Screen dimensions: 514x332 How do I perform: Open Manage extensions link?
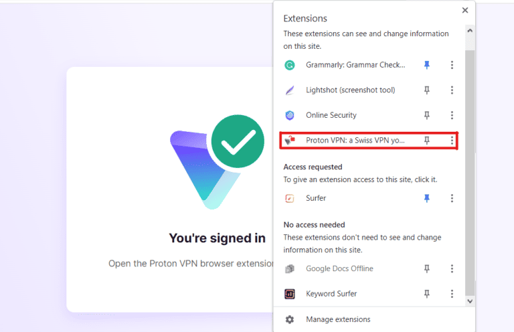click(x=338, y=319)
